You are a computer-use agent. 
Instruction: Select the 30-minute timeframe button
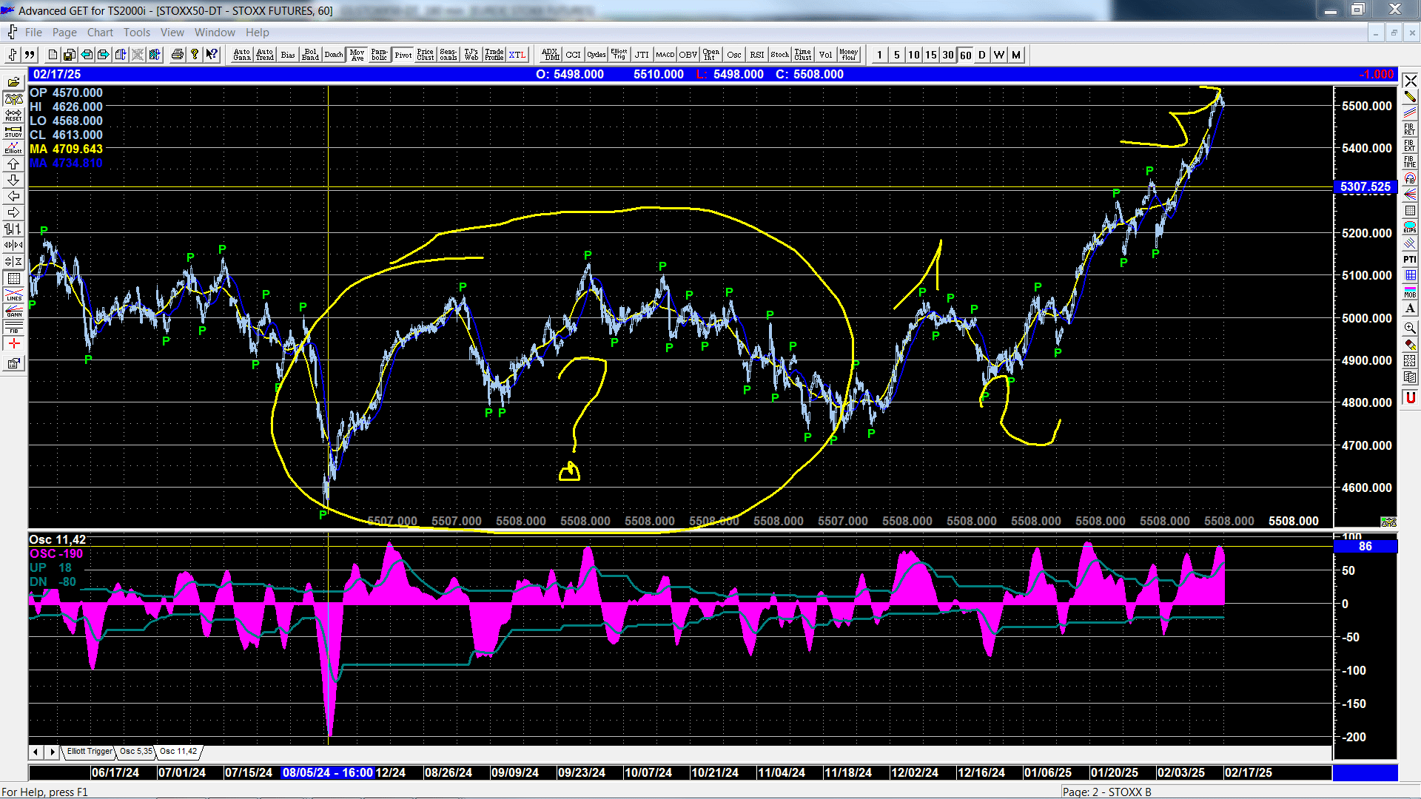[947, 55]
